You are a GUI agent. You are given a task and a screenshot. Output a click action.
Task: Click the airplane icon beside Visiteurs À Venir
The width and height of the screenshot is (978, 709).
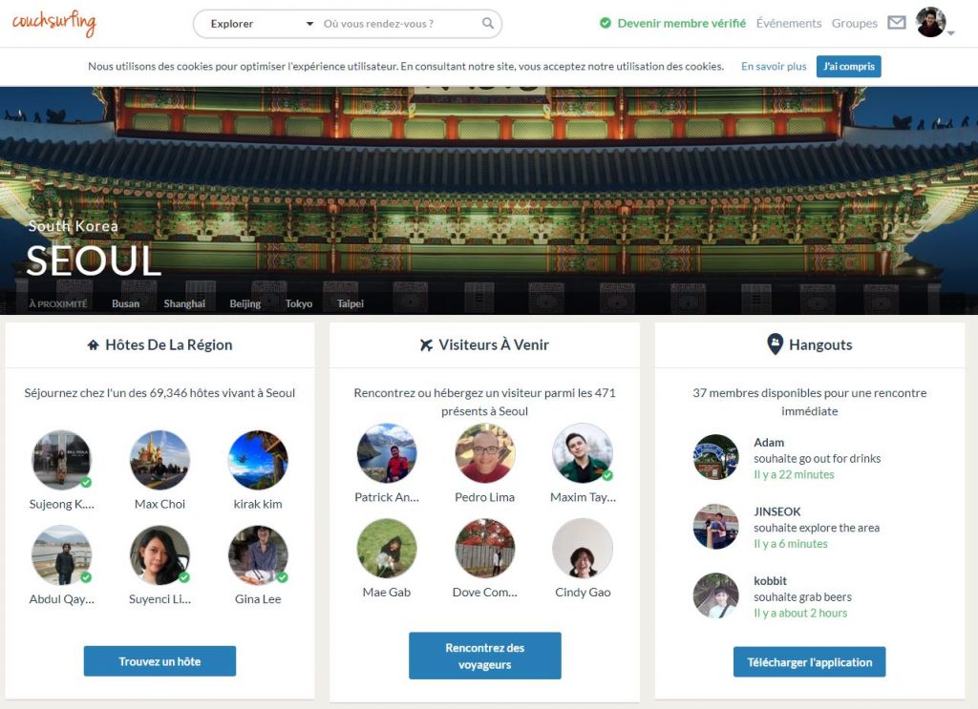[426, 344]
